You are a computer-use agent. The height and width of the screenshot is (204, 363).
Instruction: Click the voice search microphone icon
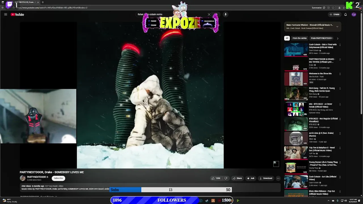click(x=225, y=14)
